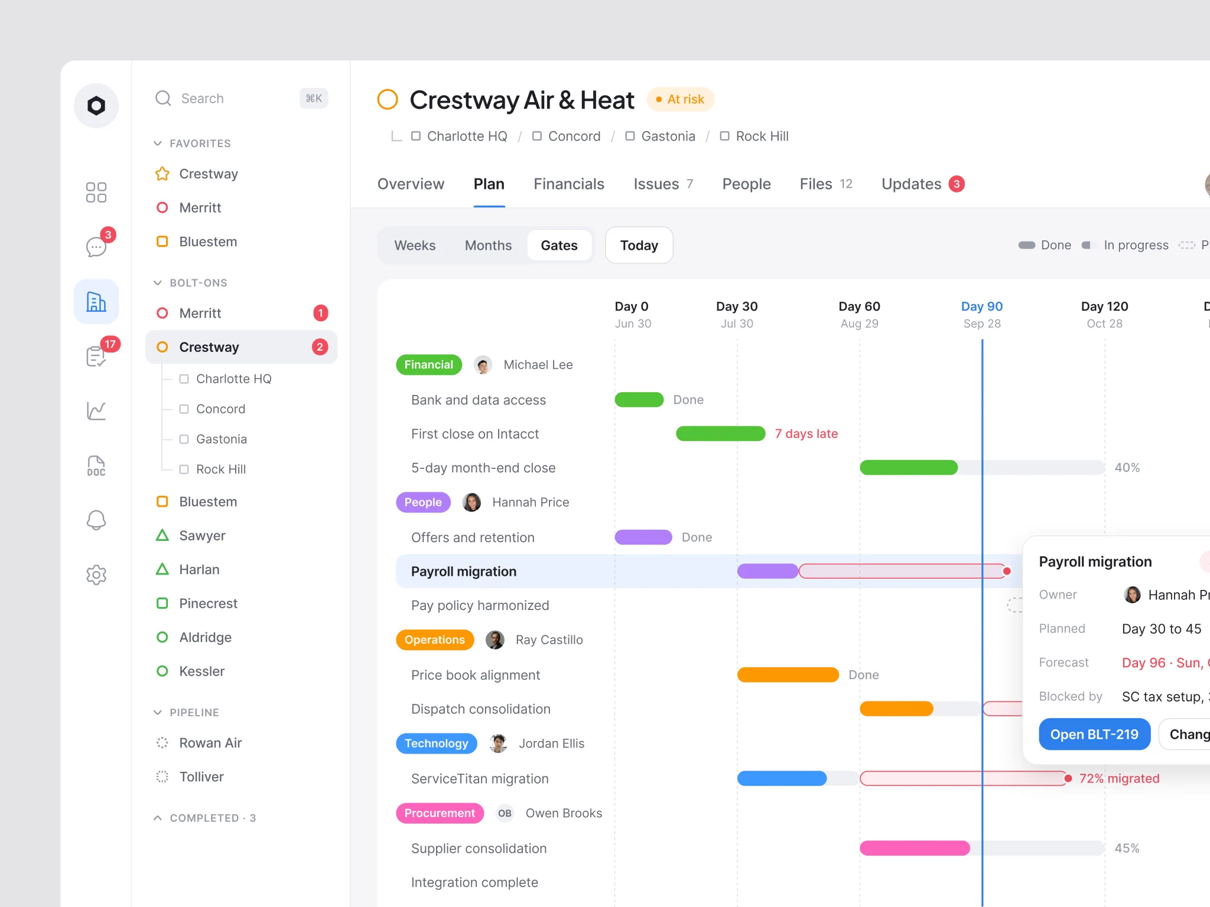The width and height of the screenshot is (1210, 907).
Task: Click Day 90 timeline marker
Action: [x=982, y=314]
